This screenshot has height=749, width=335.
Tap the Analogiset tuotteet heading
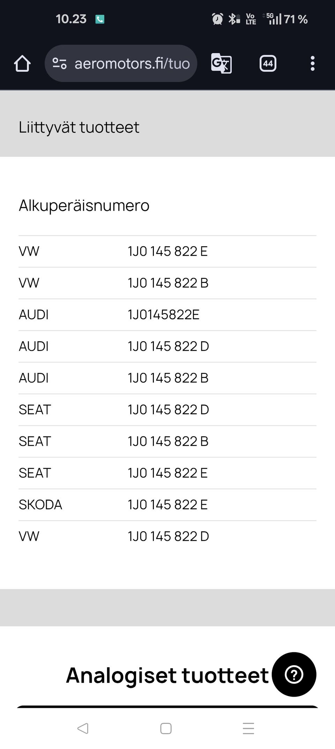point(167,675)
